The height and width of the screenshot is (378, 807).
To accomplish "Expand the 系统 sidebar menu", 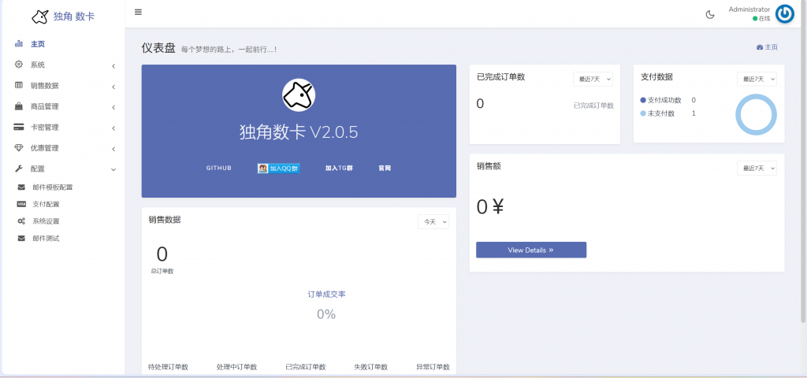I will 63,65.
